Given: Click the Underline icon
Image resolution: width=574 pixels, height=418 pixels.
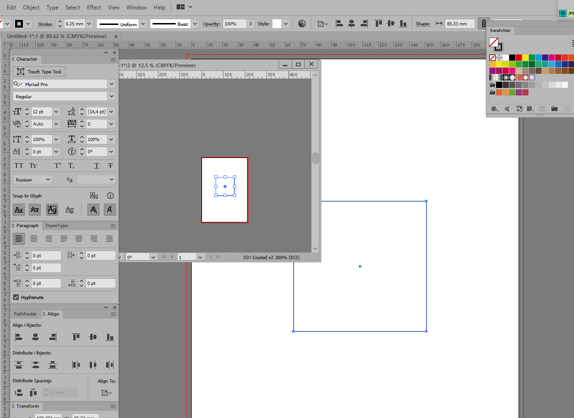Looking at the screenshot, I should (97, 166).
